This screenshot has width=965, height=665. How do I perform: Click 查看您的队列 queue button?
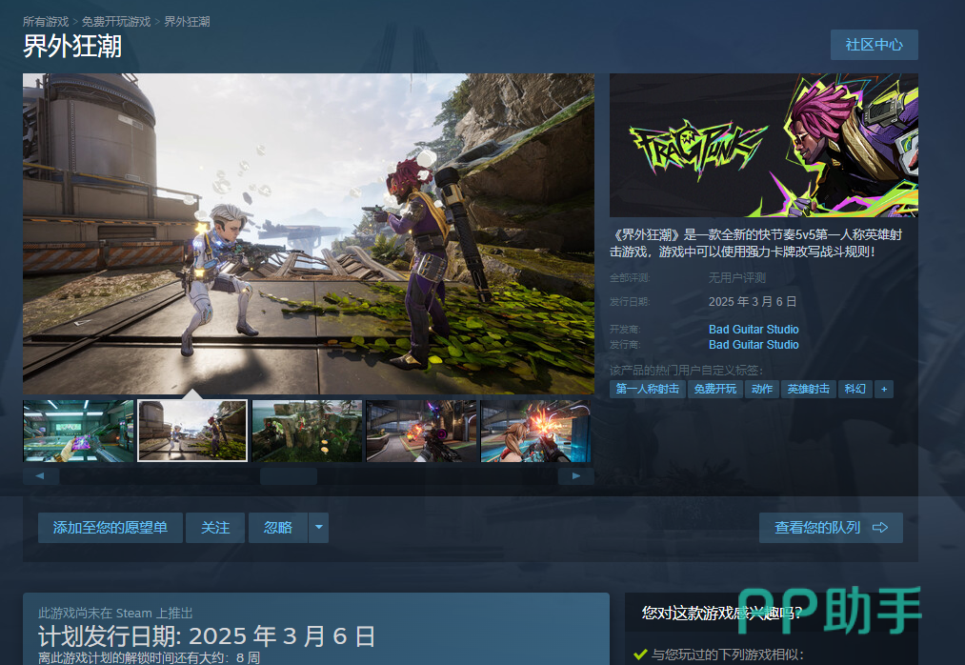(831, 528)
